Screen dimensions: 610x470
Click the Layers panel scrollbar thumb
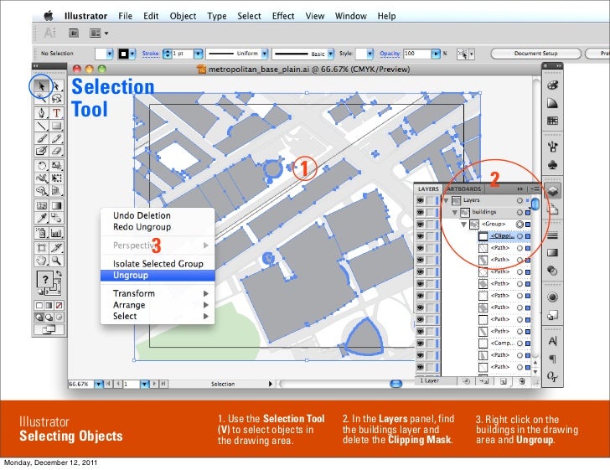535,204
